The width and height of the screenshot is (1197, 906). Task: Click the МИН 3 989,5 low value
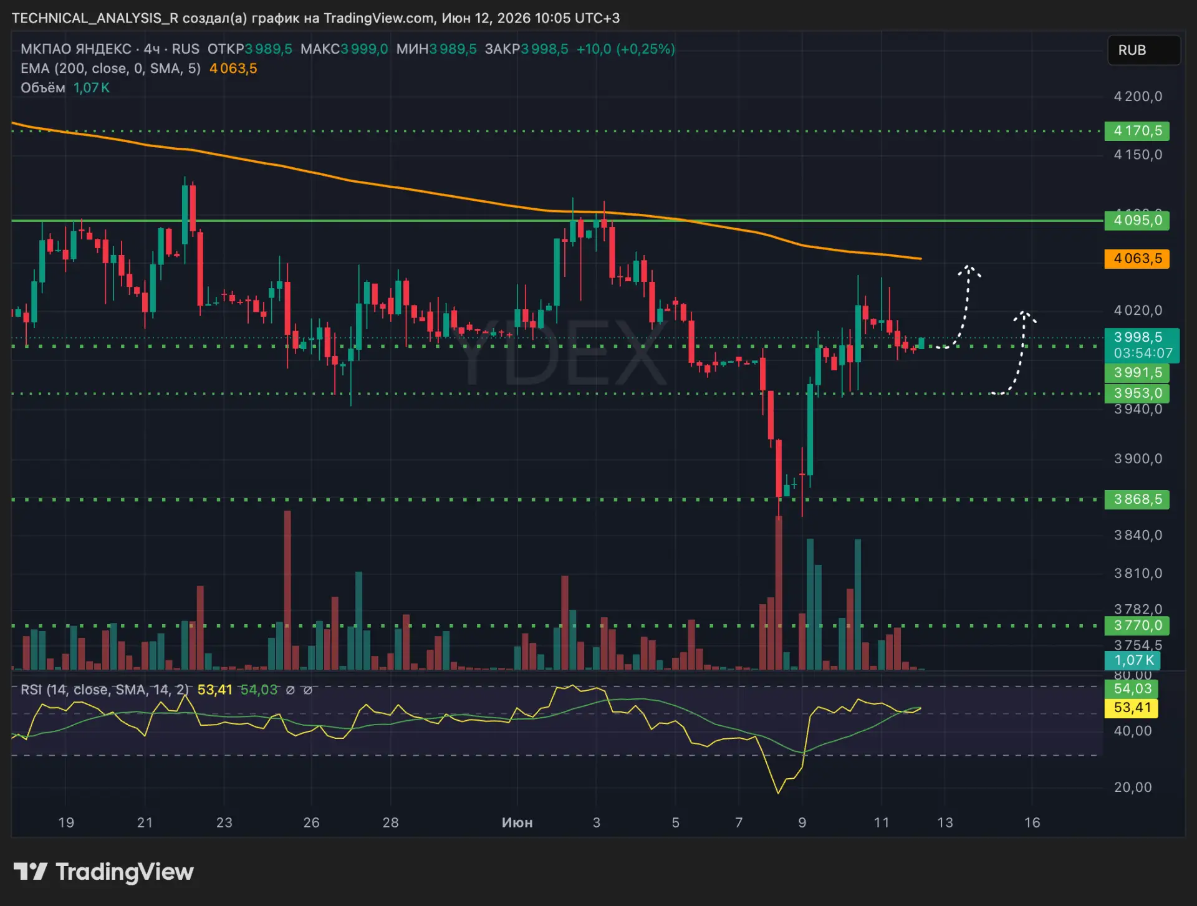tap(436, 49)
